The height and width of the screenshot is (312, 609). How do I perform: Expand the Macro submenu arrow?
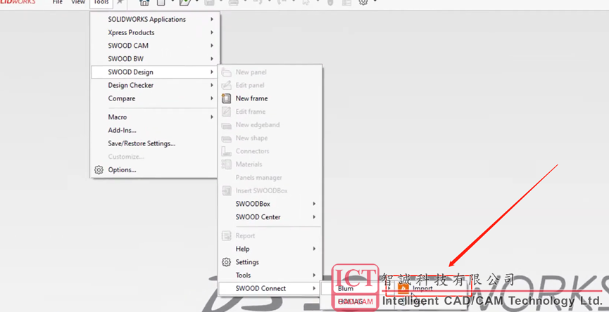212,117
